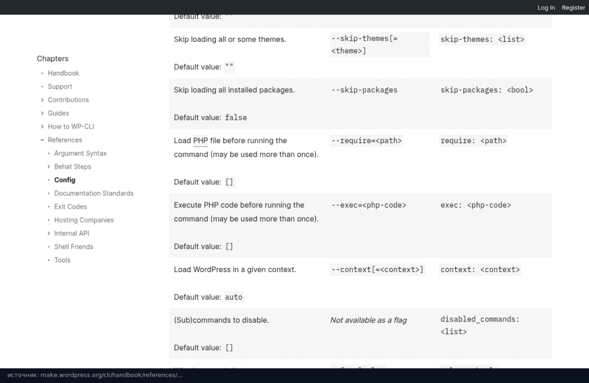Click the --skip-packages flag code

coord(364,90)
